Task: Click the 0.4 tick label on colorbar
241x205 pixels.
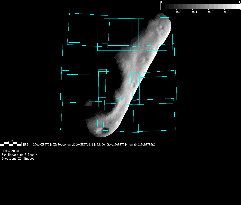Action: (x=194, y=12)
